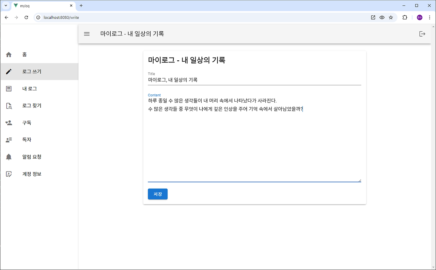Open the hamburger navigation menu

87,34
